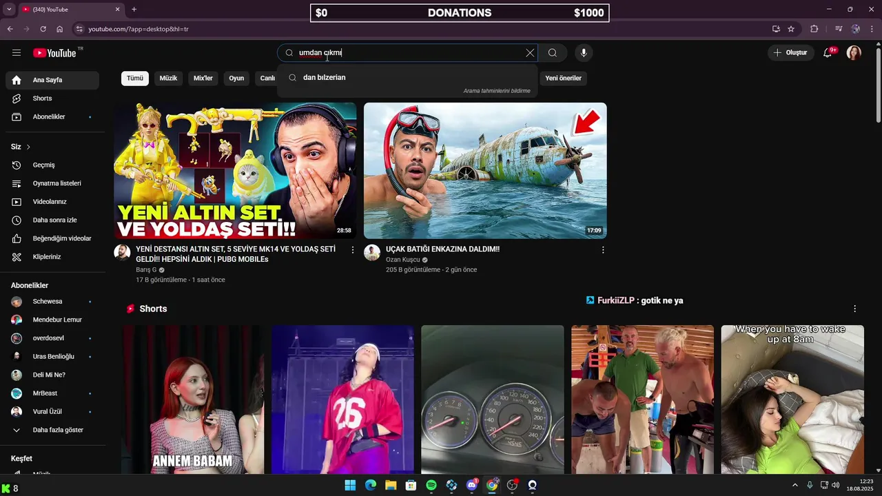Open the uçak batığı enkazı video thumbnail

click(x=485, y=171)
